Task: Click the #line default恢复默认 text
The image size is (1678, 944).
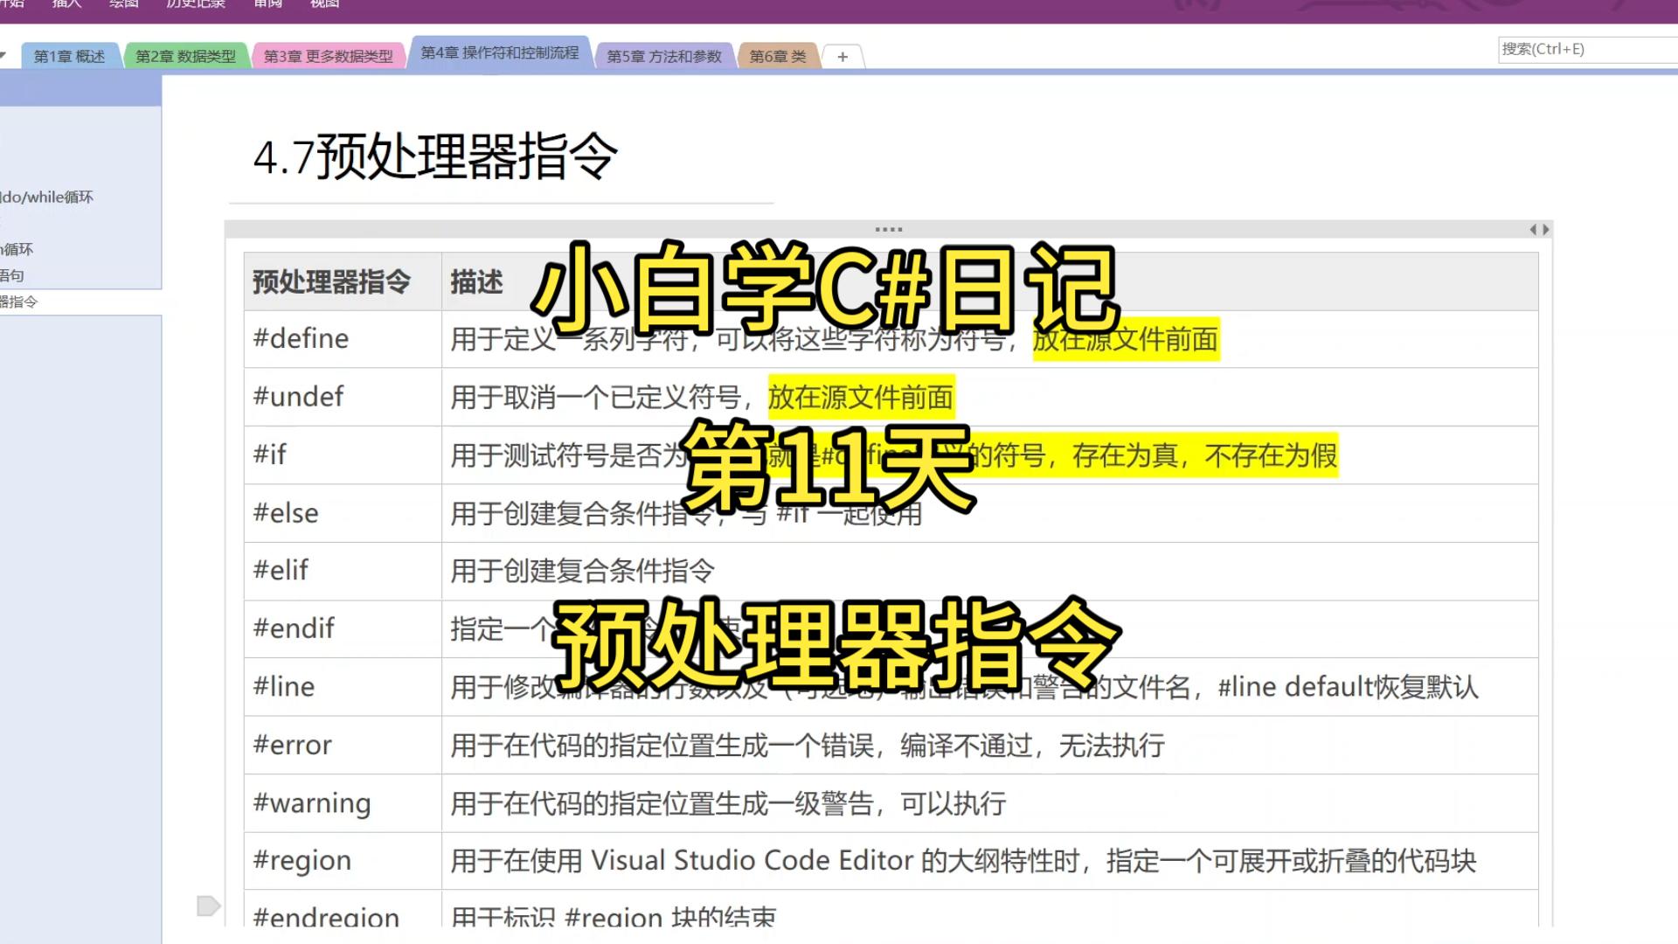Action: 1348,687
